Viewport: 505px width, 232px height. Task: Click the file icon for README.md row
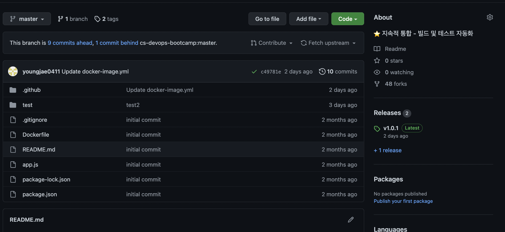click(13, 149)
